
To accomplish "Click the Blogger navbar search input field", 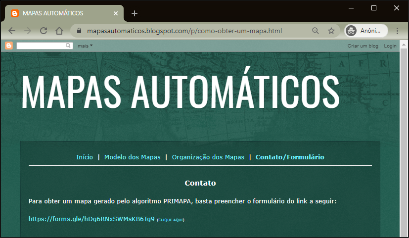I will coord(41,46).
